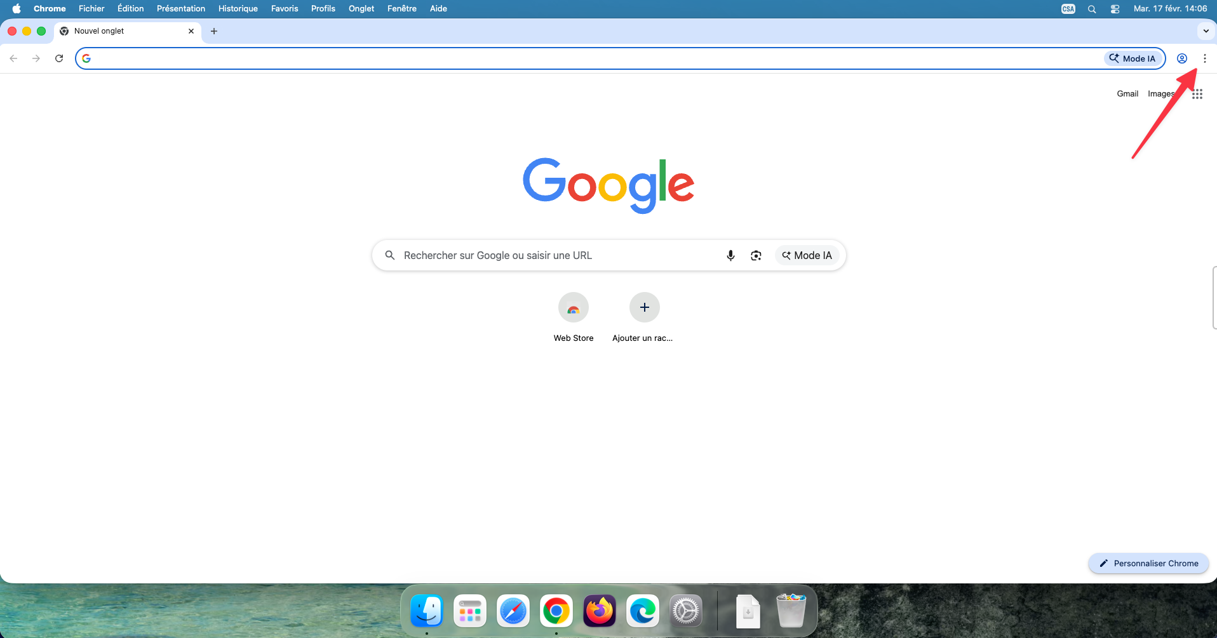Viewport: 1217px width, 638px height.
Task: Click Mode IA button in address bar
Action: [1133, 58]
